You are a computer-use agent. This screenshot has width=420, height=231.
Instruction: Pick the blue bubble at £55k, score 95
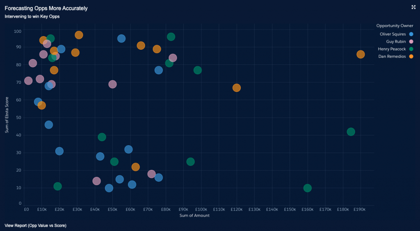[121, 39]
